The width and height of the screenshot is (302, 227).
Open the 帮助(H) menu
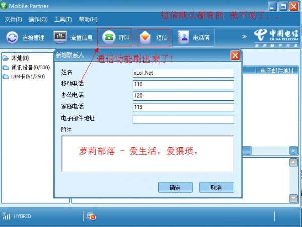coord(88,19)
